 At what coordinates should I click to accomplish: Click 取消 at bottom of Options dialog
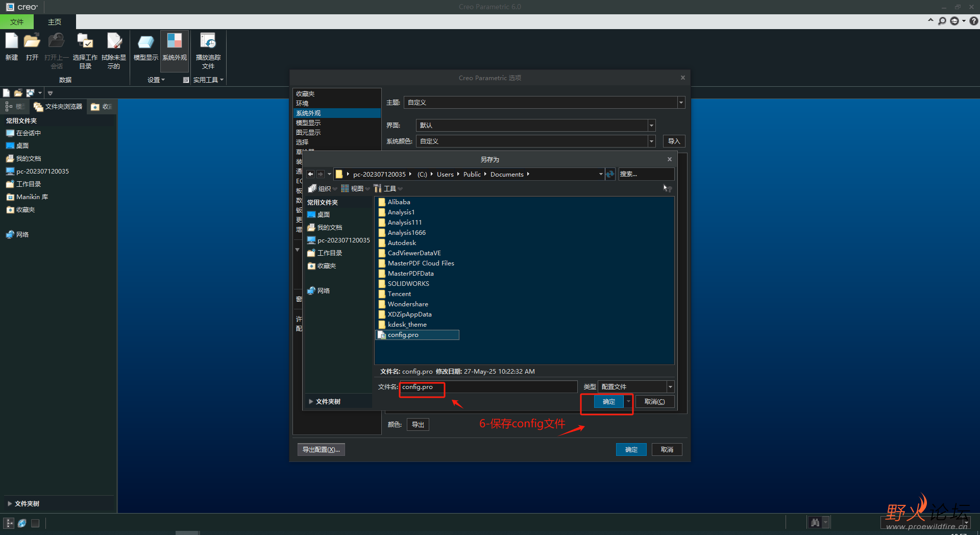pos(667,450)
